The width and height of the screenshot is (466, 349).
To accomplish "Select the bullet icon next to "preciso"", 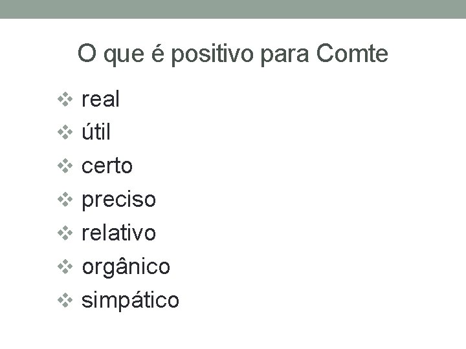I will pyautogui.click(x=65, y=200).
